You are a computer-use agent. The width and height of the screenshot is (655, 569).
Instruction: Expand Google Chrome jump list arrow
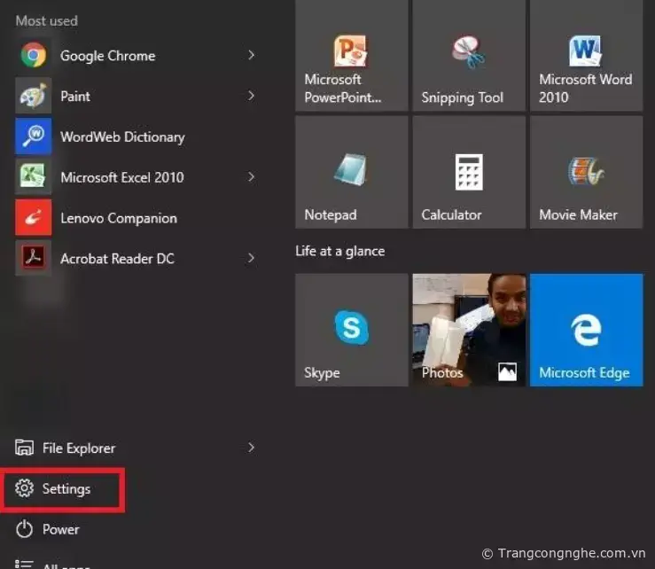(251, 55)
